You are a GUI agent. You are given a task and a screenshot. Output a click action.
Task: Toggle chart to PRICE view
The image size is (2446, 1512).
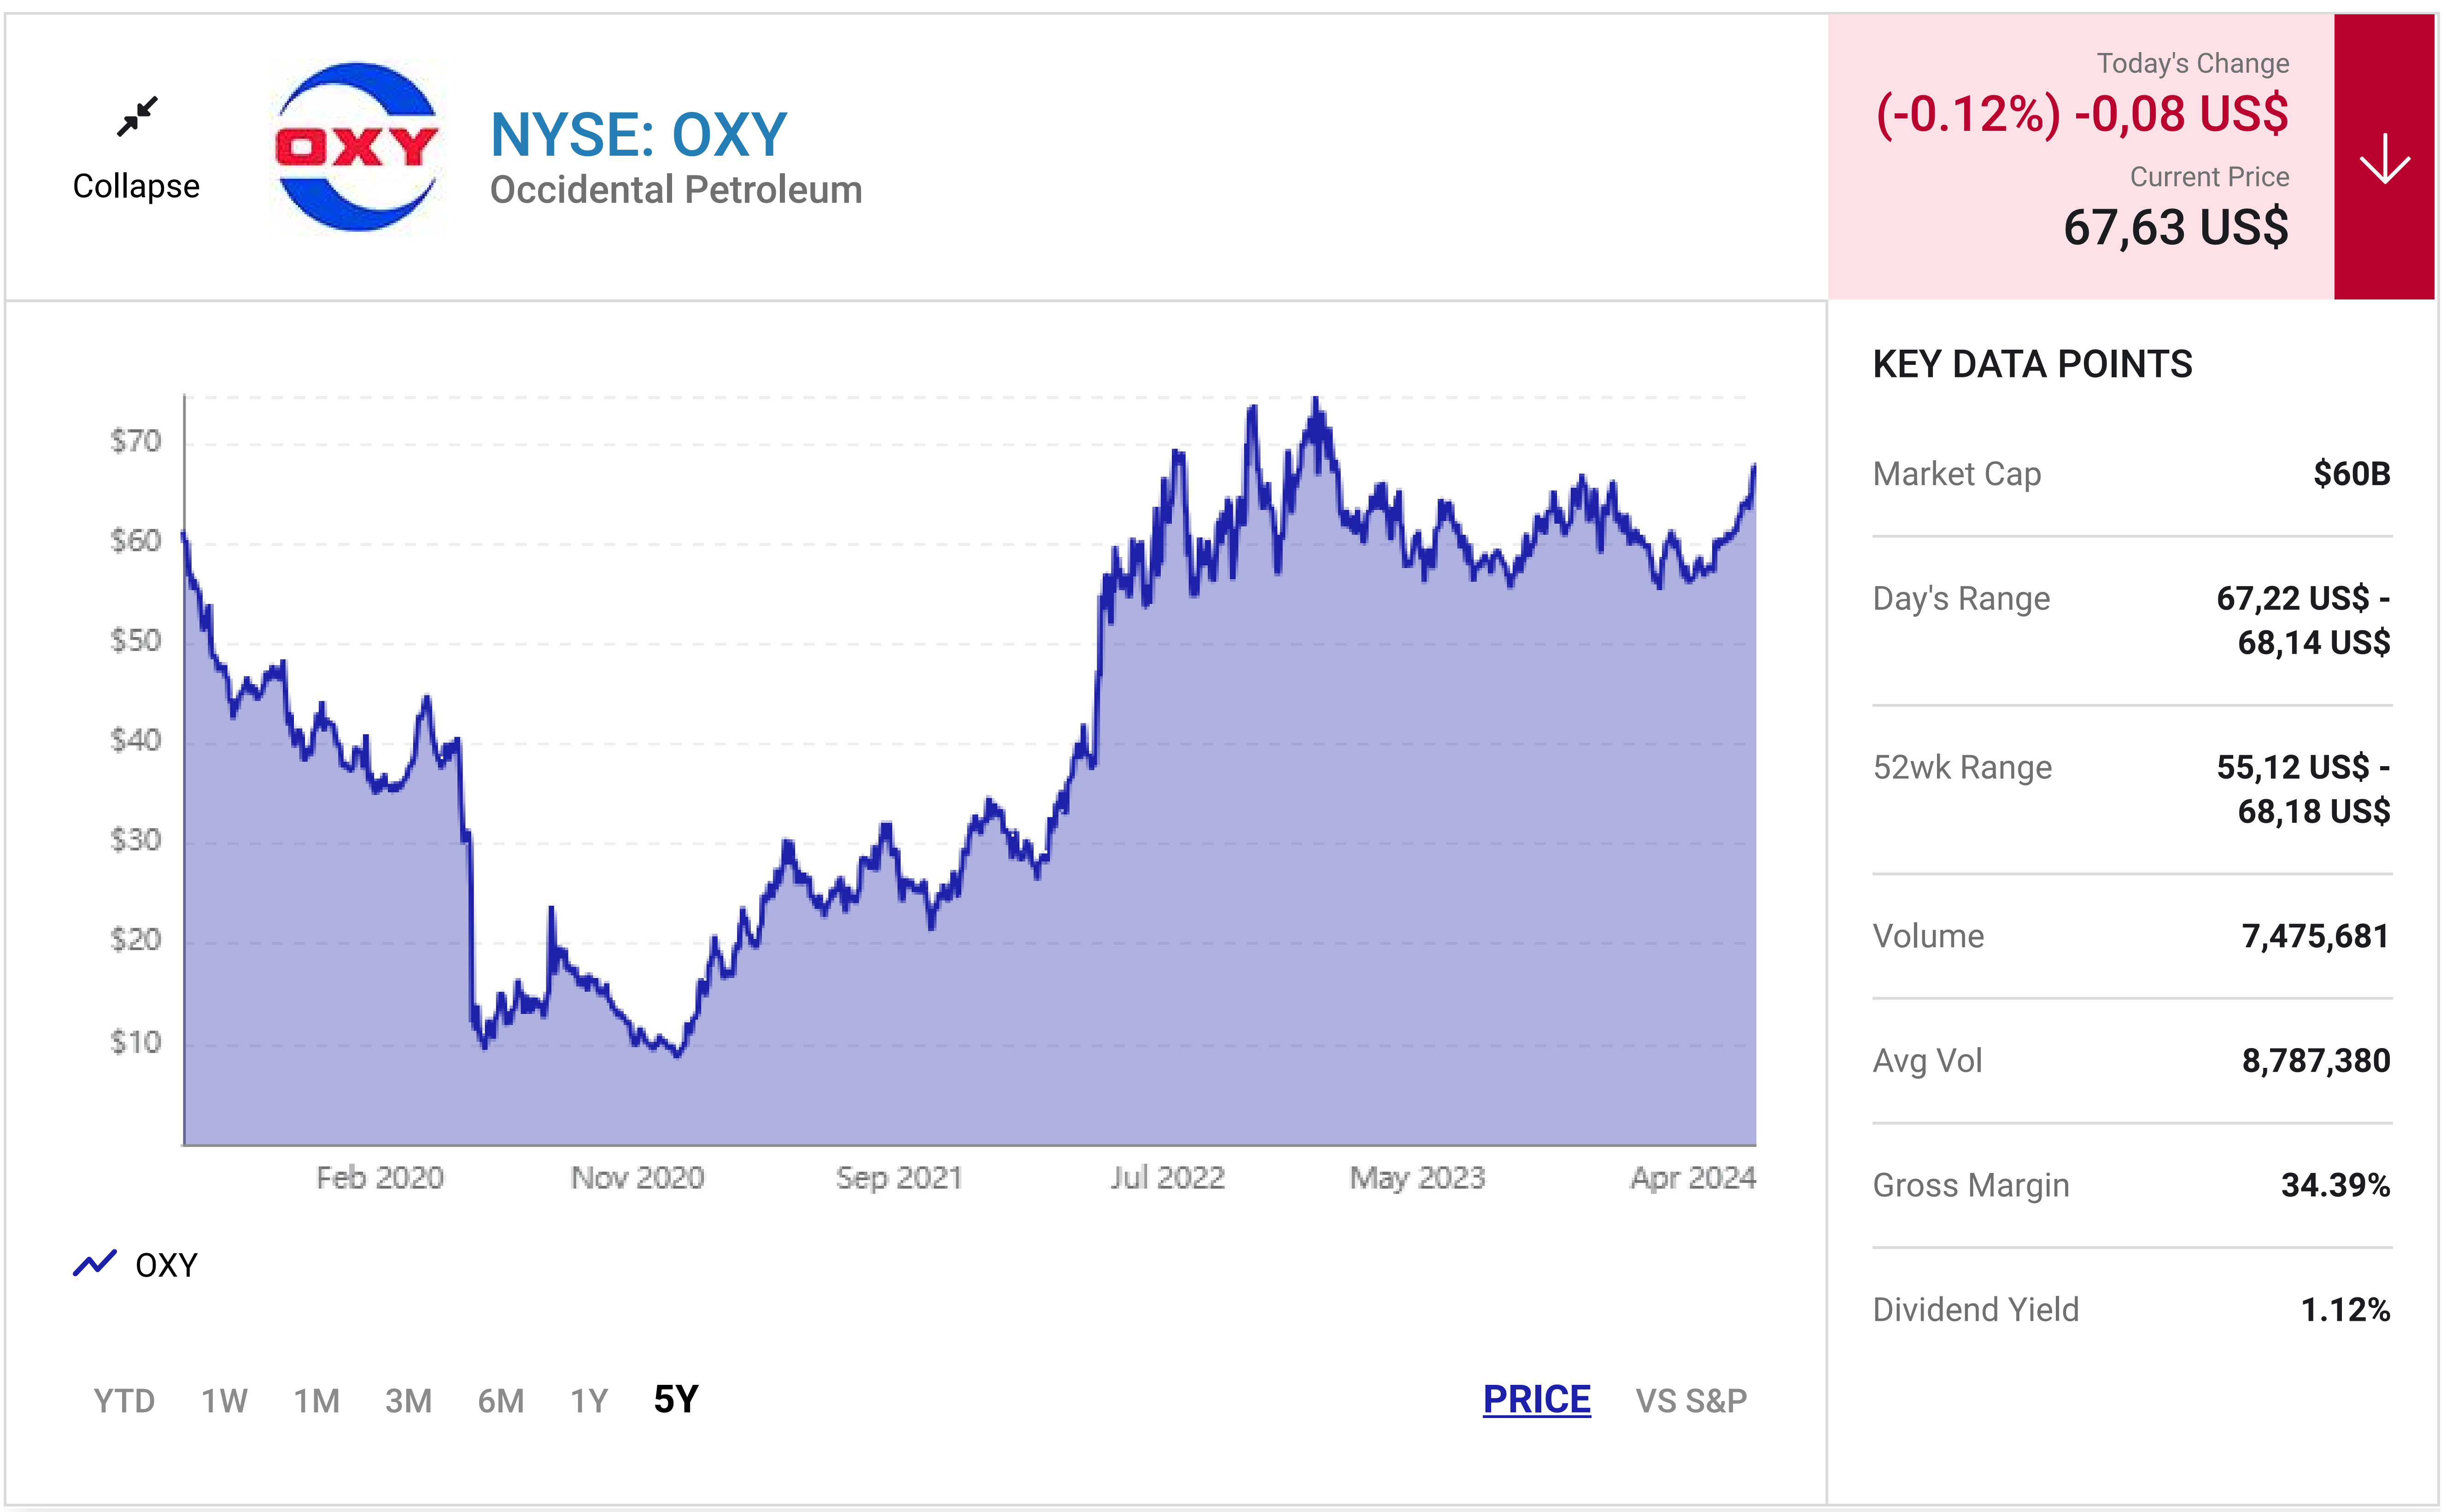[x=1536, y=1399]
